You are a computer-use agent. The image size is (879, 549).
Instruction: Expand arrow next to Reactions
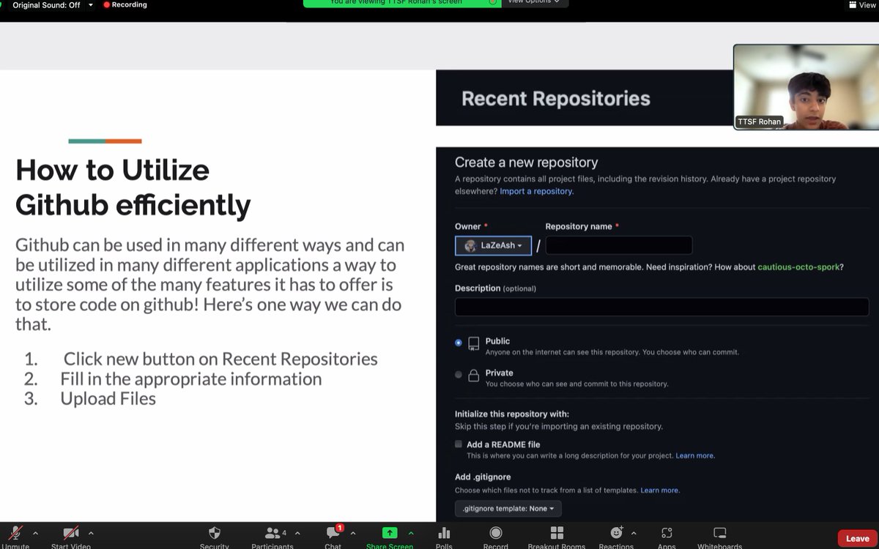[634, 533]
